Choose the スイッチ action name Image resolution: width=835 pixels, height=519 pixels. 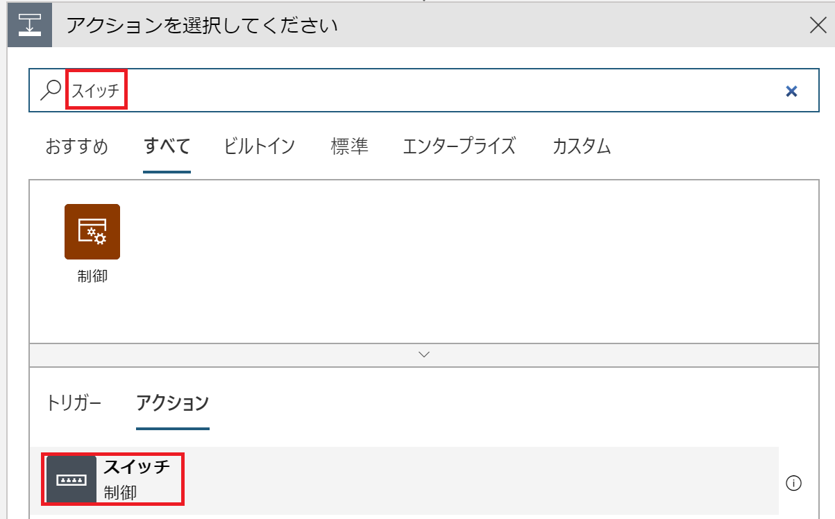(137, 467)
